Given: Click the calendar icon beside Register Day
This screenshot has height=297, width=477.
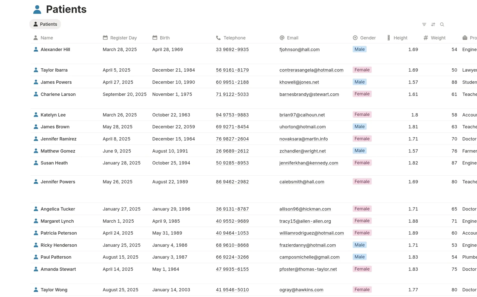Looking at the screenshot, I should click(x=105, y=38).
